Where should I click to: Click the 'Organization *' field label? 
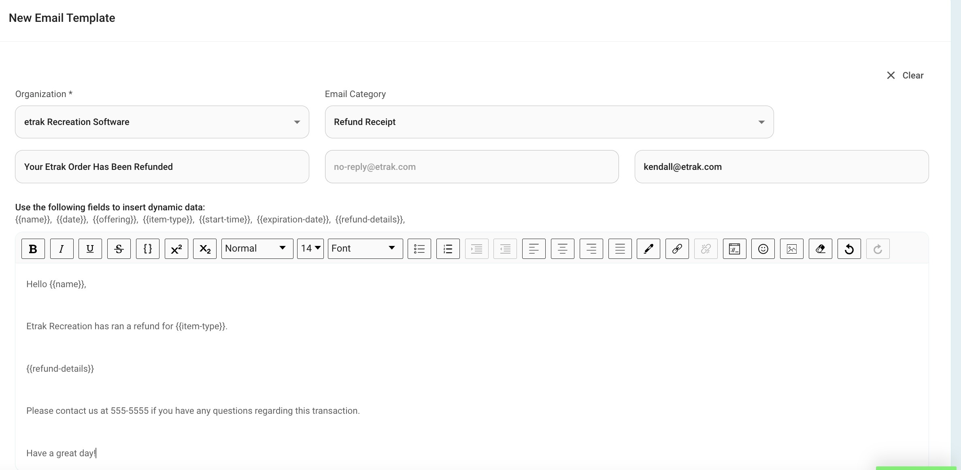pyautogui.click(x=44, y=94)
